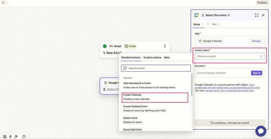Select the Custom actions tab
The width and height of the screenshot is (271, 139).
click(x=152, y=58)
